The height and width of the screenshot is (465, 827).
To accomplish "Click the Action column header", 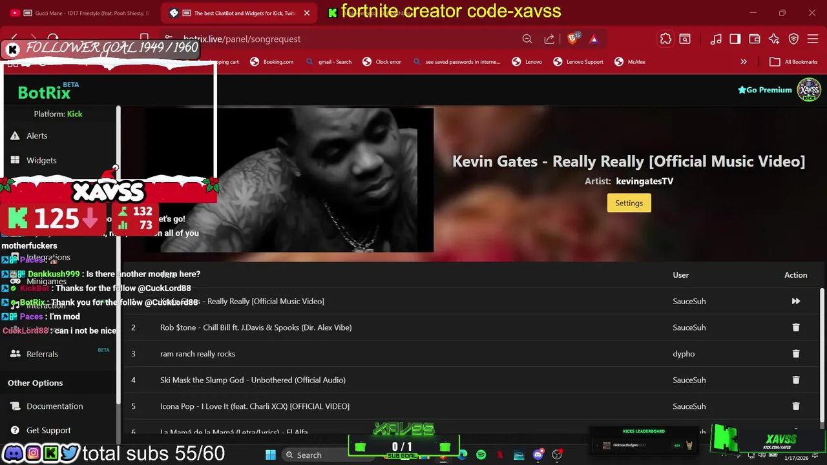I will click(x=796, y=275).
